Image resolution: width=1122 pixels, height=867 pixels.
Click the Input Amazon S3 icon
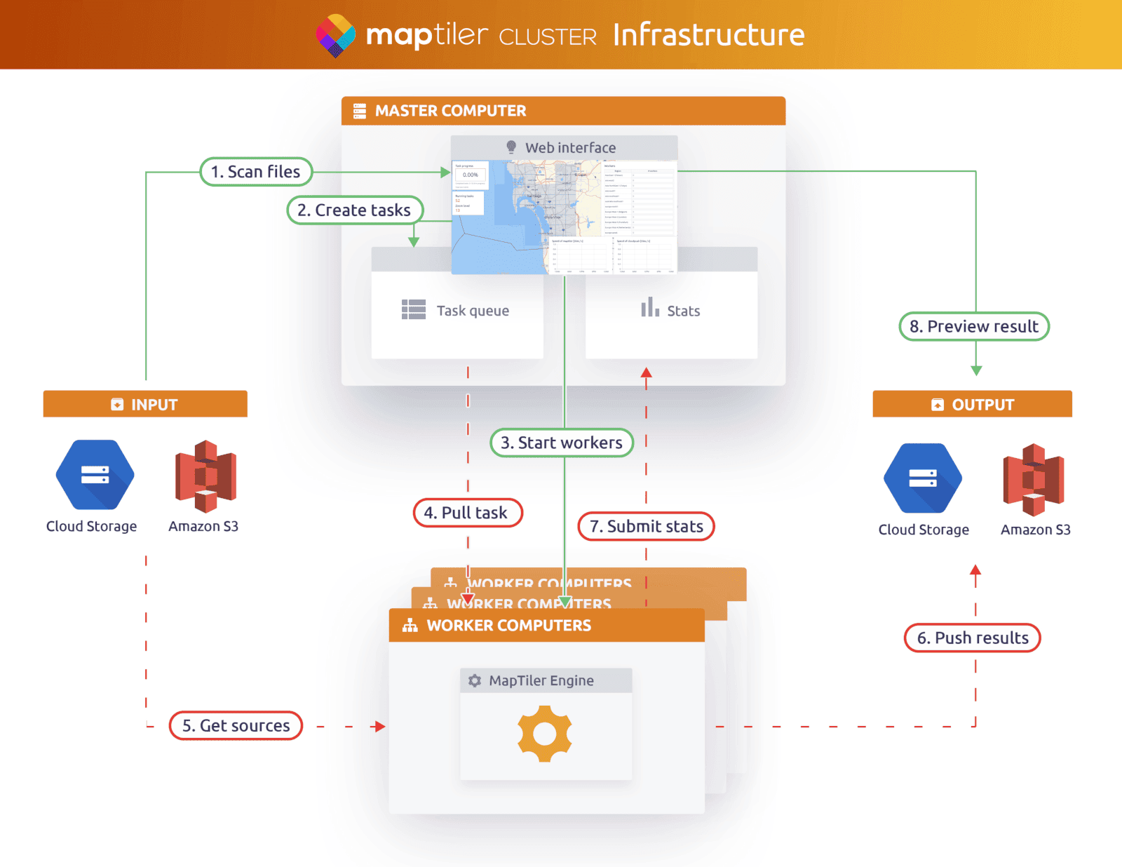[x=205, y=476]
